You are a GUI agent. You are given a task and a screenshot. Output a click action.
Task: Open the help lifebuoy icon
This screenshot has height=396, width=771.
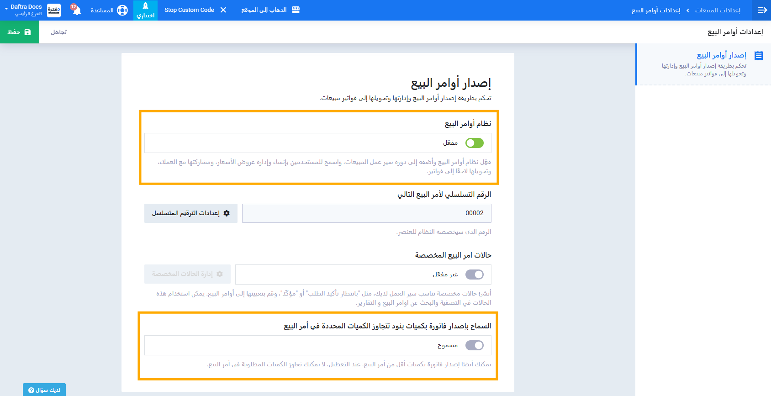point(122,10)
